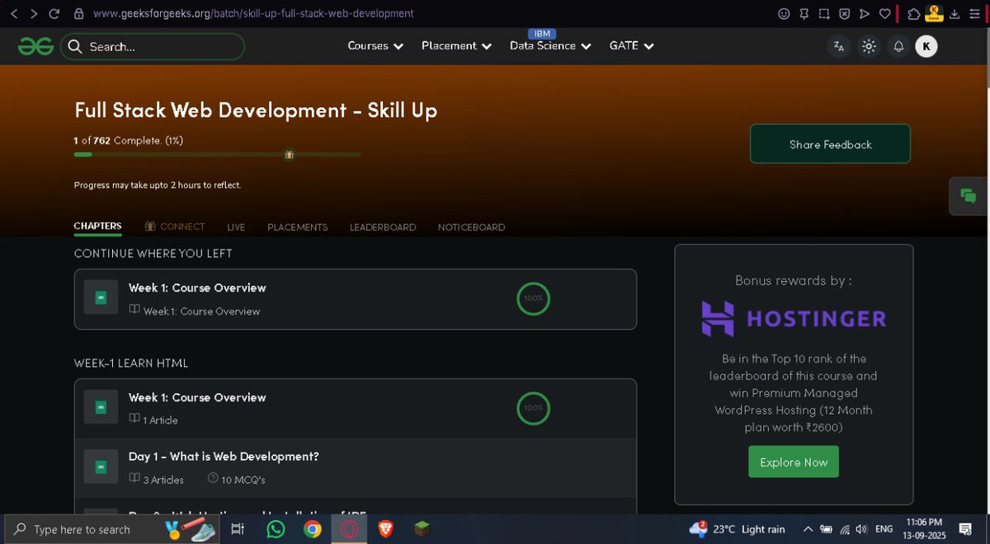This screenshot has width=990, height=544.
Task: Open the LEADERBOARD tab
Action: click(x=383, y=227)
